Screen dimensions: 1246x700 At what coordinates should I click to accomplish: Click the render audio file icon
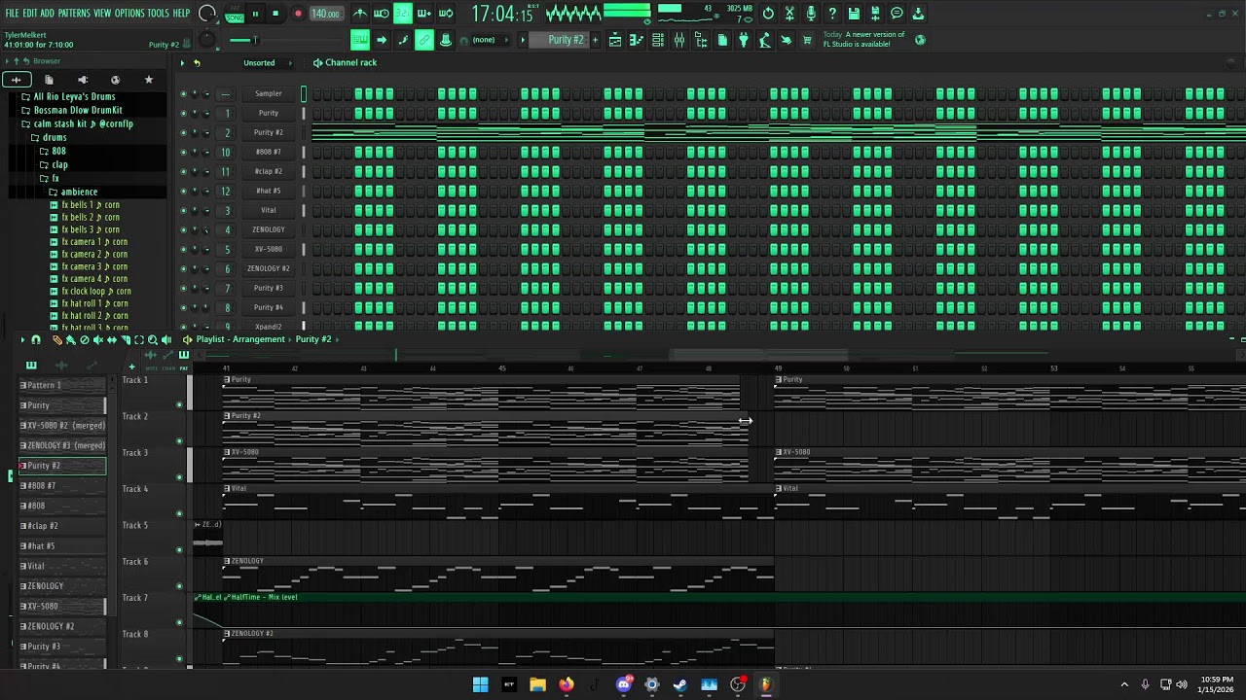coord(875,14)
